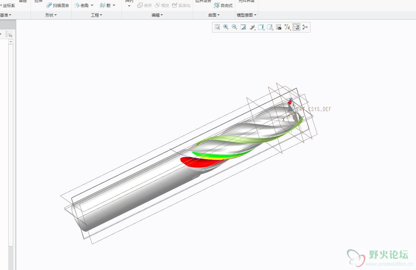
Task: Click the Coordinate System (坐标系) tool
Action: (x=8, y=5)
